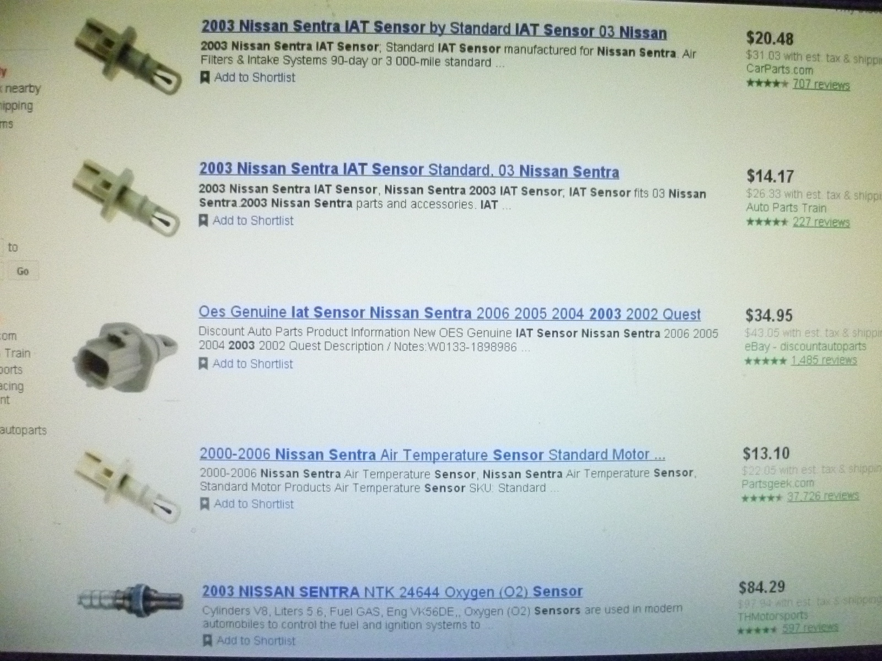Open 2000-2006 Nissan Sentra Air Temperature Sensor listing
882x661 pixels.
click(432, 455)
